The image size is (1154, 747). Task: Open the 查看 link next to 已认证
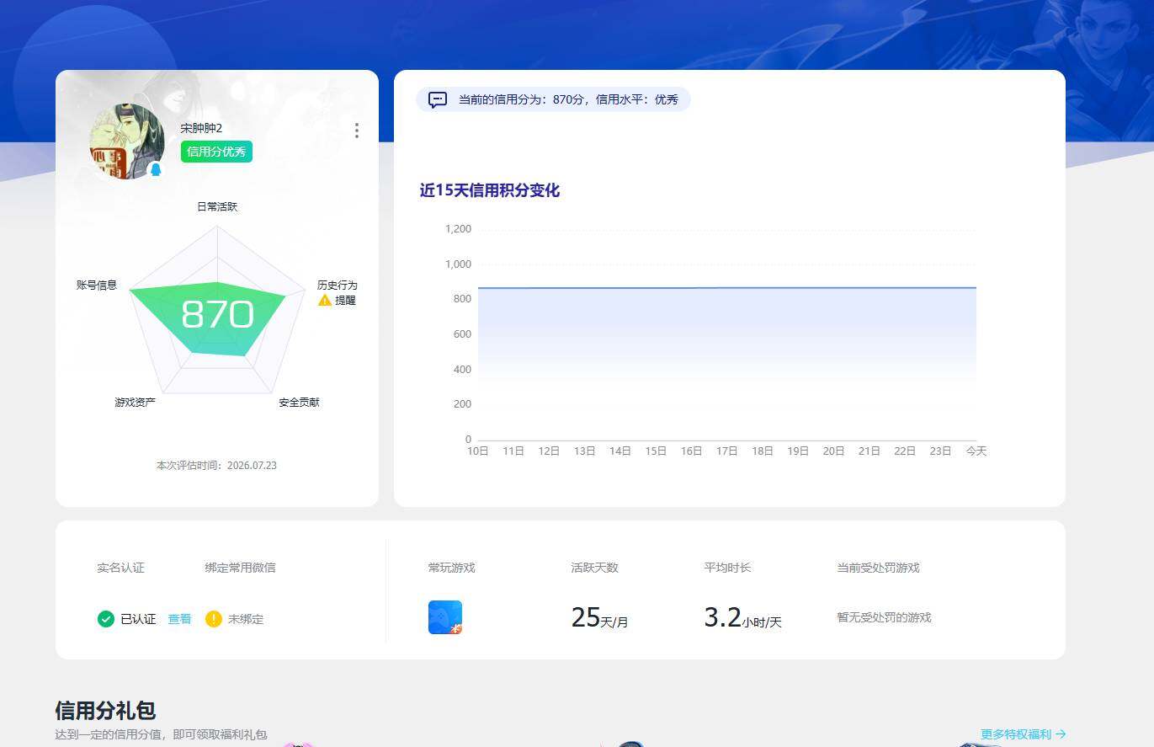[179, 619]
